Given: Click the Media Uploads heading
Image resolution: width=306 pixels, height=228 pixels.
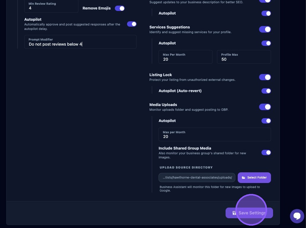Looking at the screenshot, I should click(163, 105).
